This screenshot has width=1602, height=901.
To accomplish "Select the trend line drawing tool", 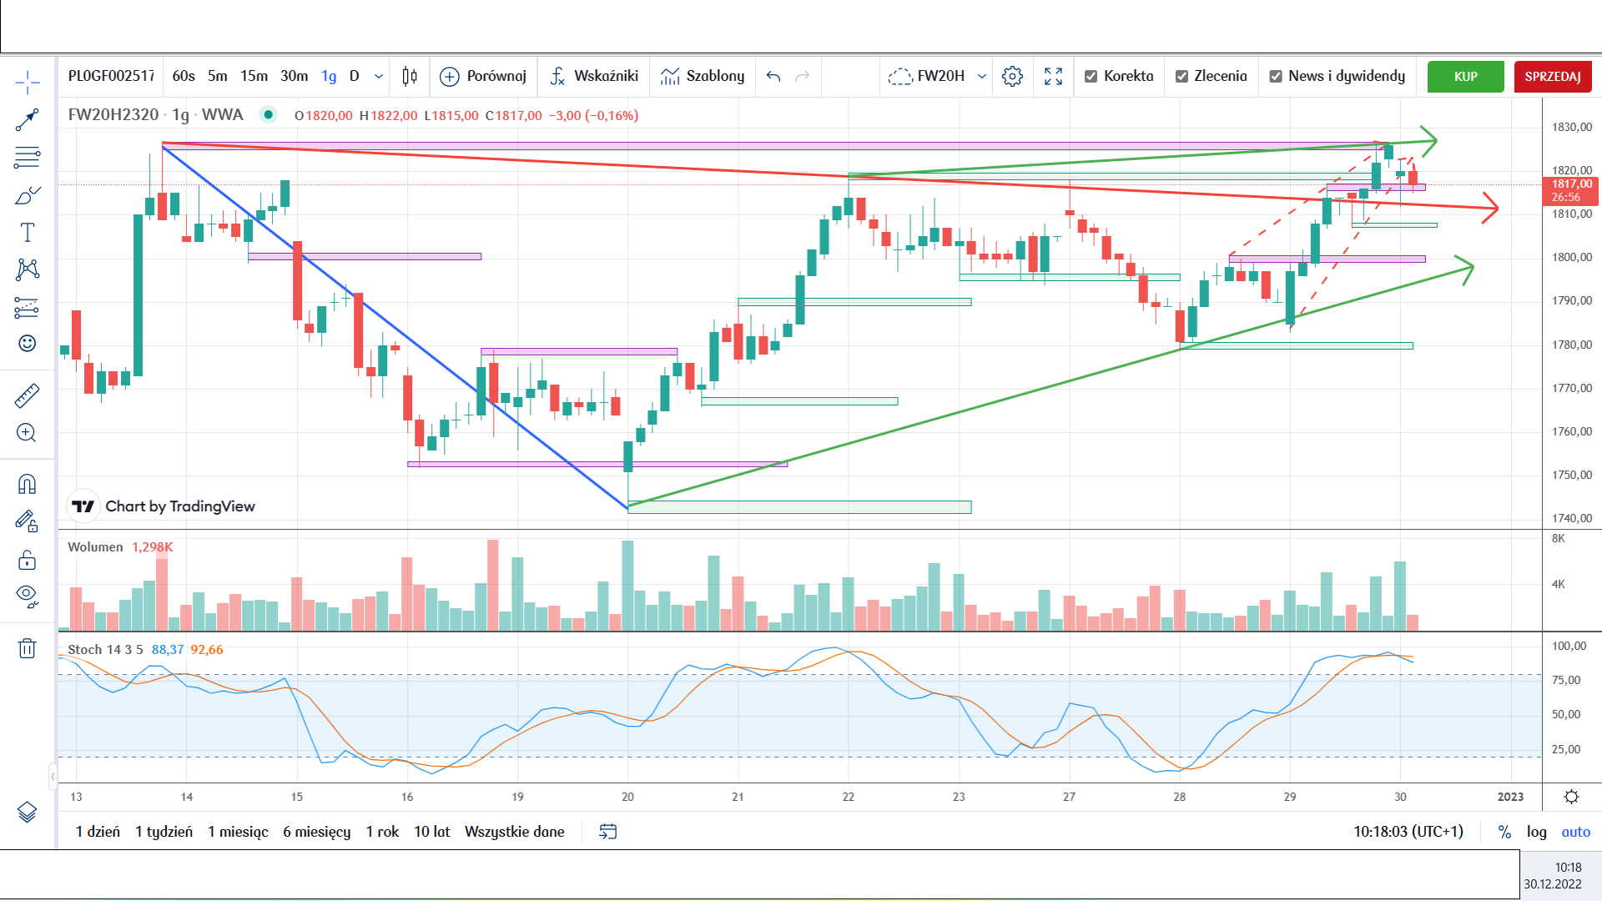I will click(28, 120).
